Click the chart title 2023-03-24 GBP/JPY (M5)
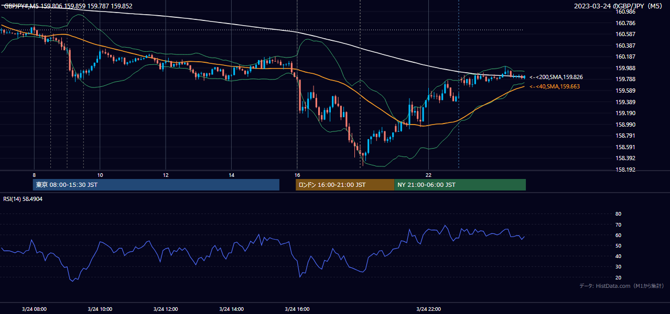The width and height of the screenshot is (670, 314). [619, 6]
